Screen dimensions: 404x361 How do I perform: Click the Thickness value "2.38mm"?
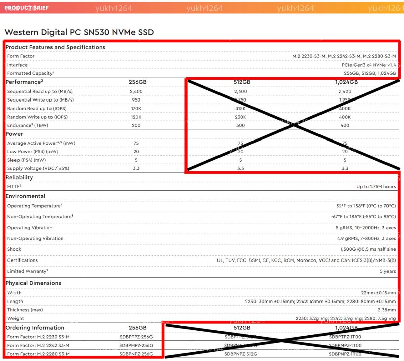387,310
